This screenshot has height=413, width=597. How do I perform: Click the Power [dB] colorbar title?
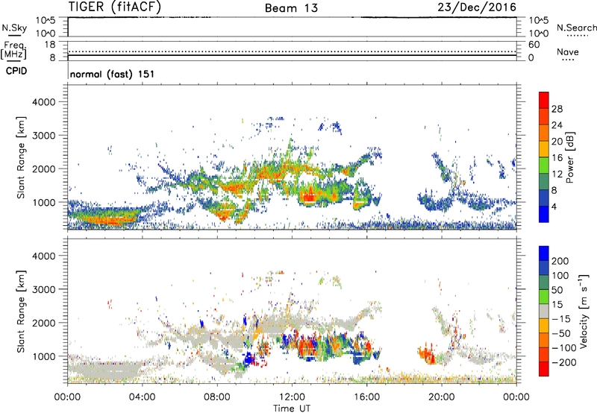570,157
